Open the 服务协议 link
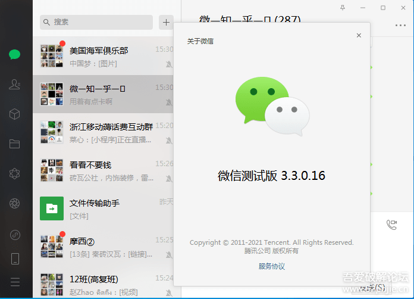 (x=272, y=266)
